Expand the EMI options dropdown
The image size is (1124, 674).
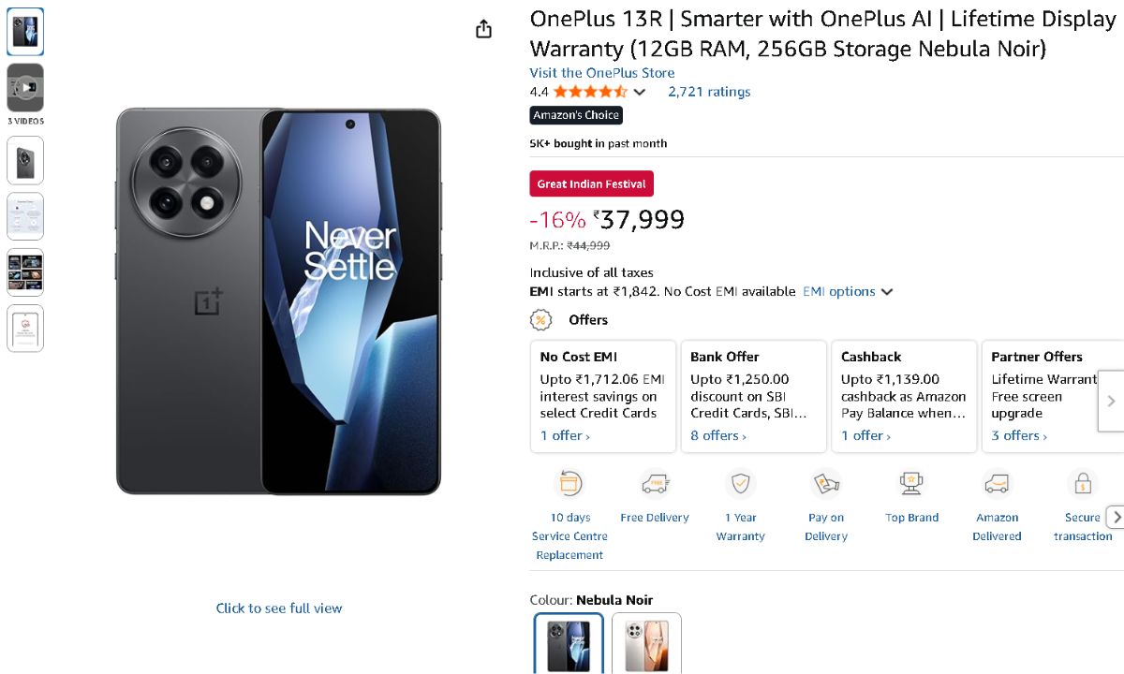847,291
